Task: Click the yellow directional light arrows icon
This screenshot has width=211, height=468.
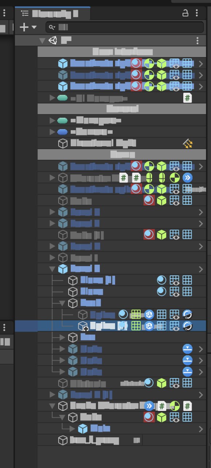Action: (x=187, y=144)
